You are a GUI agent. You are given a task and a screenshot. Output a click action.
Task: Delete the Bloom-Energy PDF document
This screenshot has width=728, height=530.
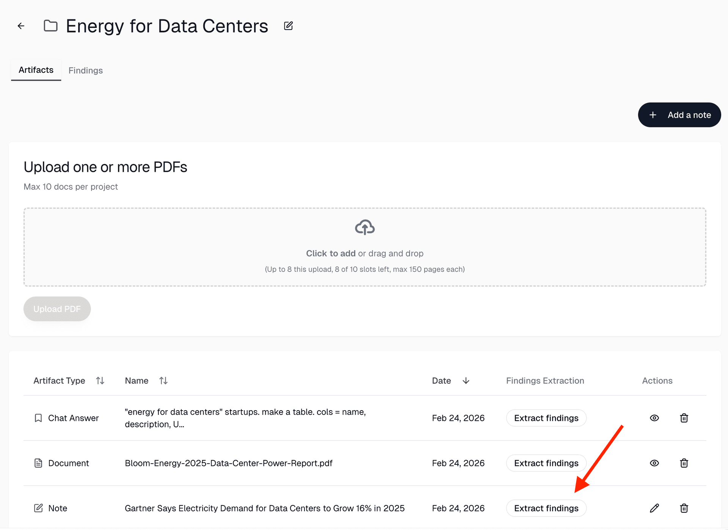(684, 463)
